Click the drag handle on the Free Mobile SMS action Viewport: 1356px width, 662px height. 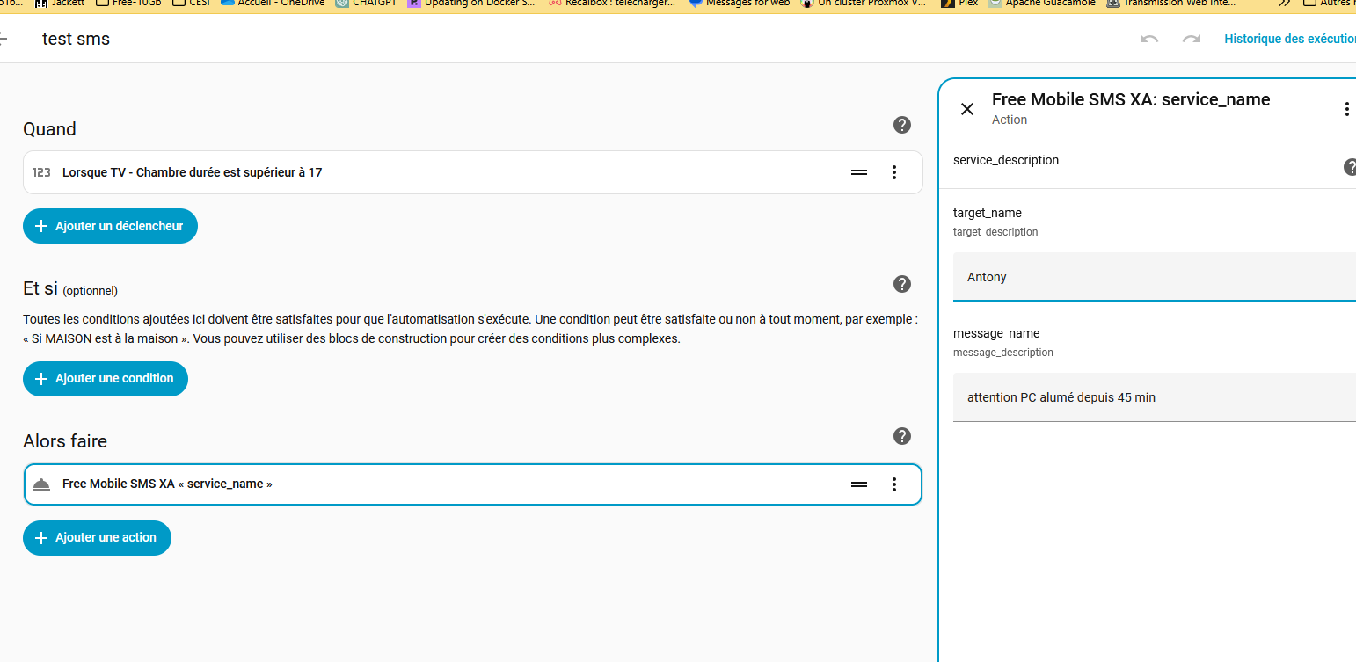point(859,484)
